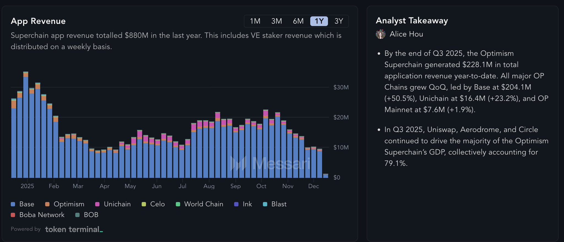The height and width of the screenshot is (242, 564).
Task: Click the tallest bar in January
Action: coord(26,126)
